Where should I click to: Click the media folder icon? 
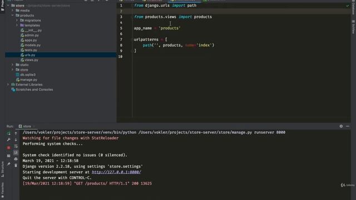tap(17, 11)
